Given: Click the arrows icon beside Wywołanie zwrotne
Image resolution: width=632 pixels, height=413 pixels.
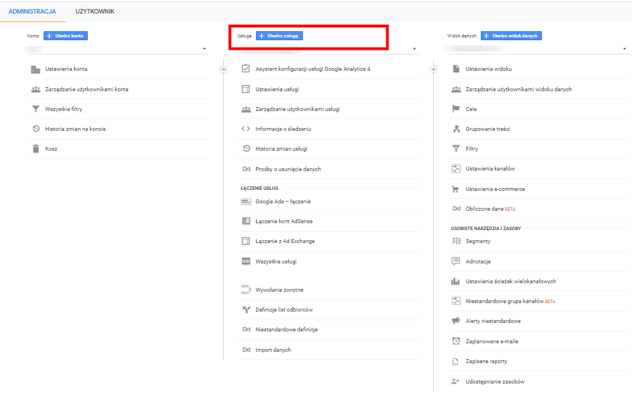Looking at the screenshot, I should (246, 289).
